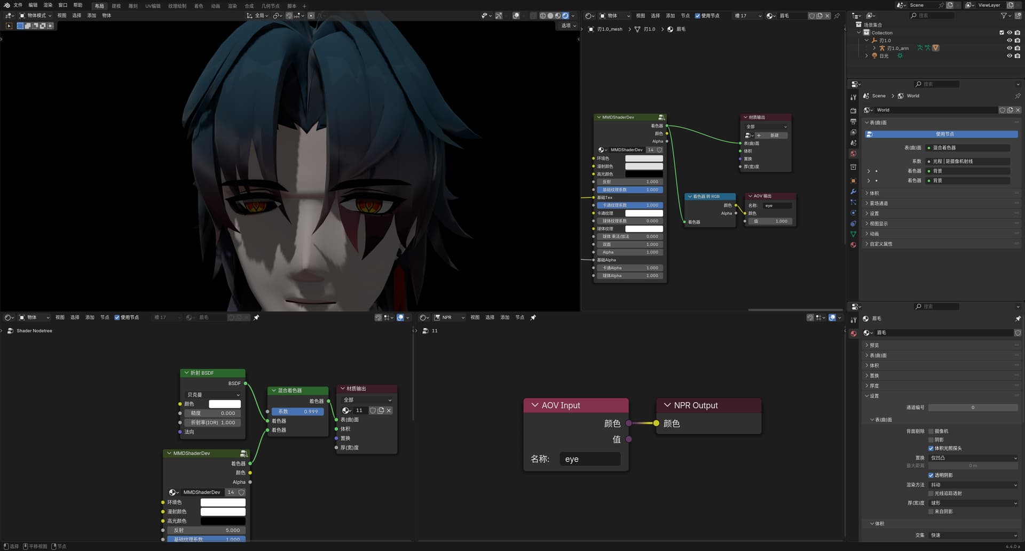1025x551 pixels.
Task: Expand the 日光 item in the outliner
Action: pos(866,55)
